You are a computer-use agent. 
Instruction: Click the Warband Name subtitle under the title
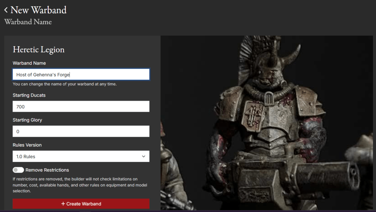click(28, 22)
